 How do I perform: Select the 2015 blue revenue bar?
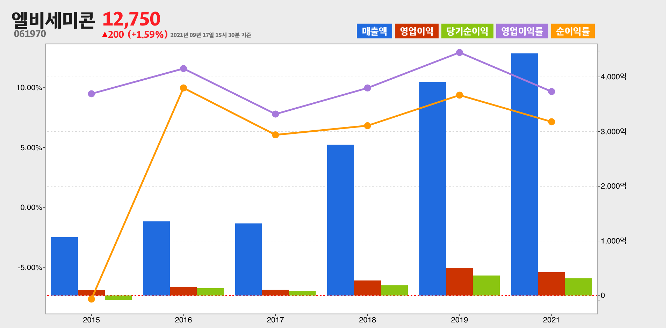pos(65,266)
